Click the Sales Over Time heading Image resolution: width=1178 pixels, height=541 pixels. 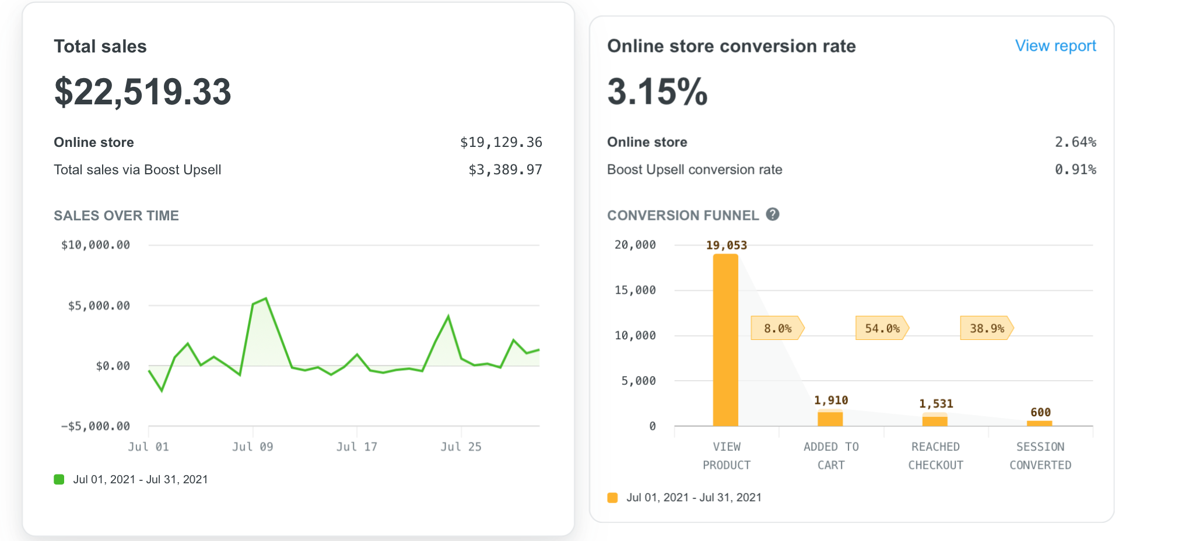[x=116, y=216]
